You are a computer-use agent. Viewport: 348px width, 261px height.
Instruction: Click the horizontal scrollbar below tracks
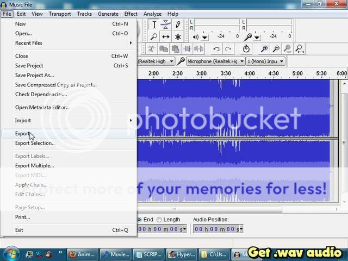coord(210,209)
